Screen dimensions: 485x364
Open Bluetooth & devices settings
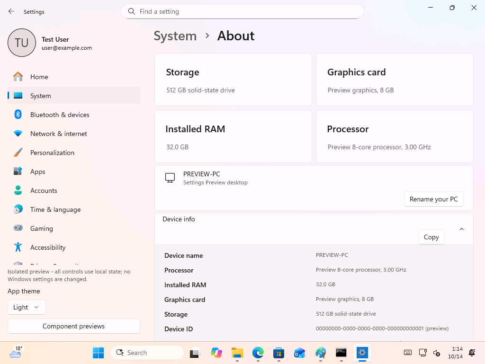coord(73,115)
